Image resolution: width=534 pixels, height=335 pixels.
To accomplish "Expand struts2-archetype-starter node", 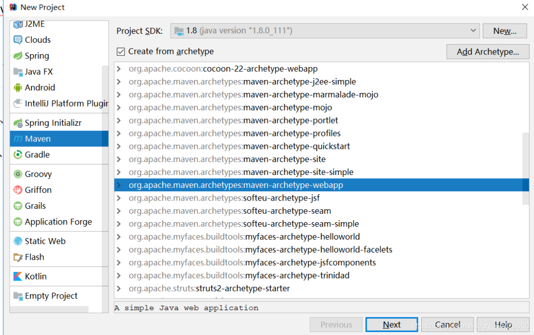I will point(119,288).
